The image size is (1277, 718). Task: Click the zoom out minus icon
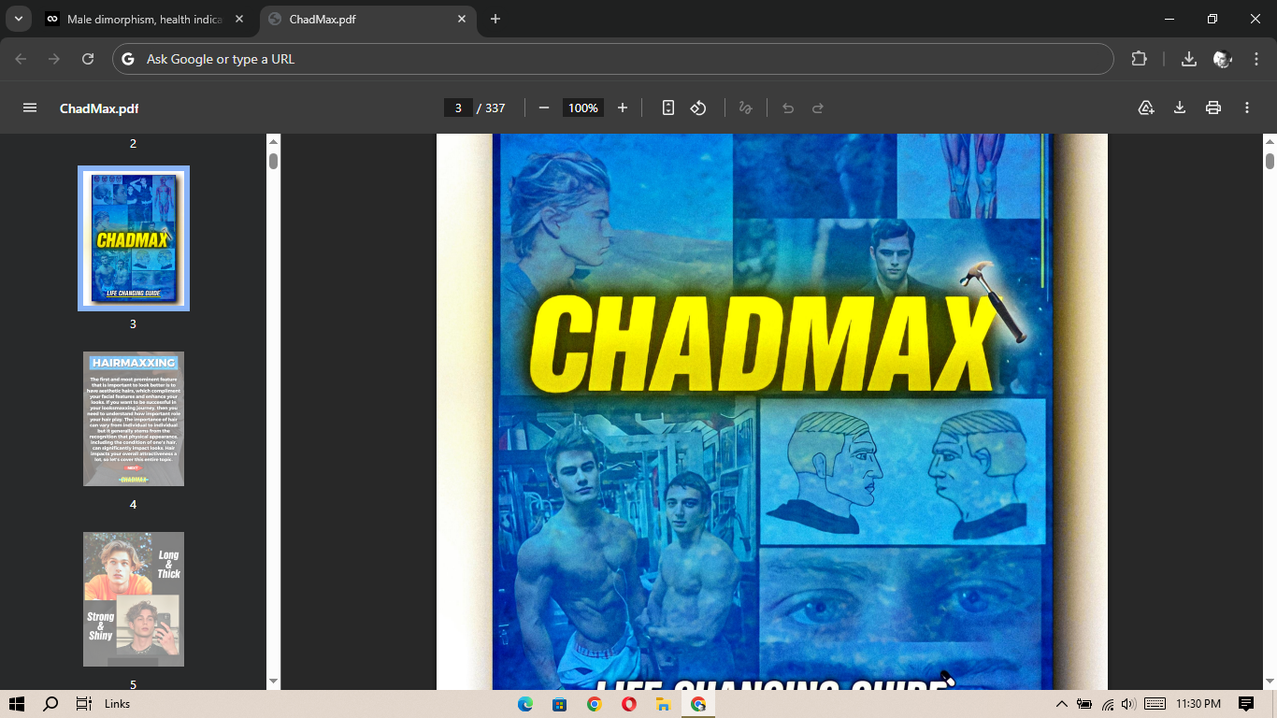tap(544, 108)
